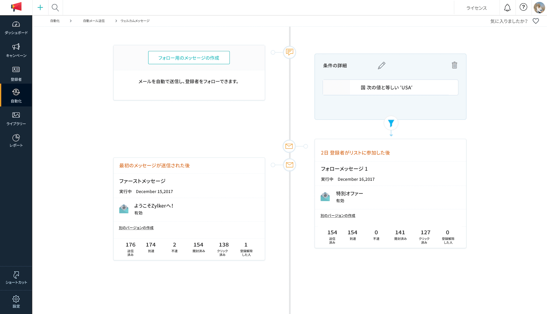The image size is (547, 314).
Task: Open キャンペーン in sidebar
Action: pyautogui.click(x=16, y=51)
